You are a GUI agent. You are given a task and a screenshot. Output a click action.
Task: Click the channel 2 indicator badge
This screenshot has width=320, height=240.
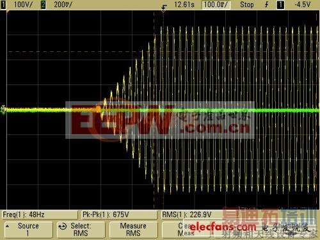pyautogui.click(x=43, y=4)
